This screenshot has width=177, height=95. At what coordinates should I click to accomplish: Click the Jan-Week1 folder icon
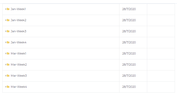(x=8, y=9)
